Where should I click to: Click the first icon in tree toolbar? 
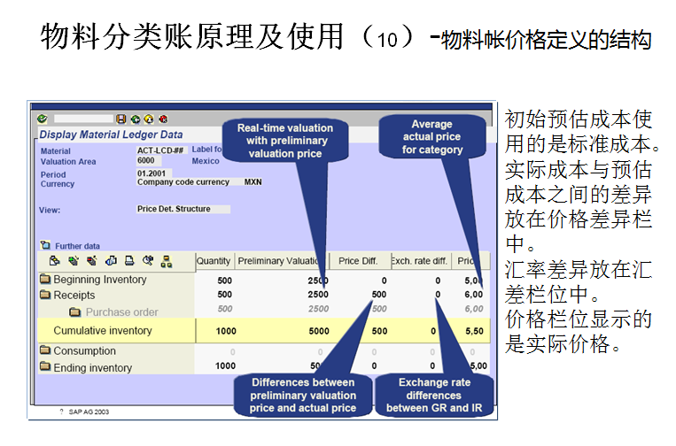coord(54,261)
